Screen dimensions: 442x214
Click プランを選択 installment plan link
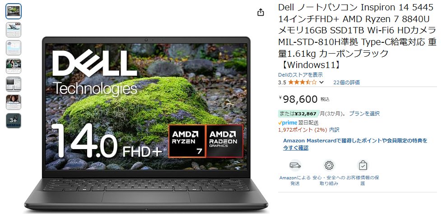click(x=364, y=114)
